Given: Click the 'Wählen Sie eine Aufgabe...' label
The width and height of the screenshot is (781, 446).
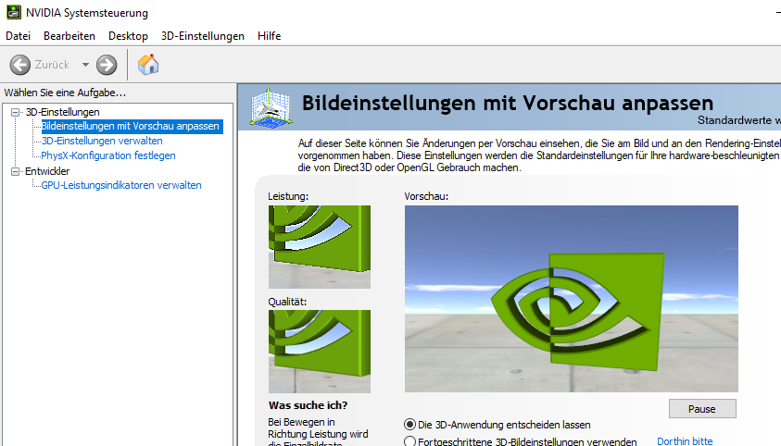Looking at the screenshot, I should click(x=65, y=93).
